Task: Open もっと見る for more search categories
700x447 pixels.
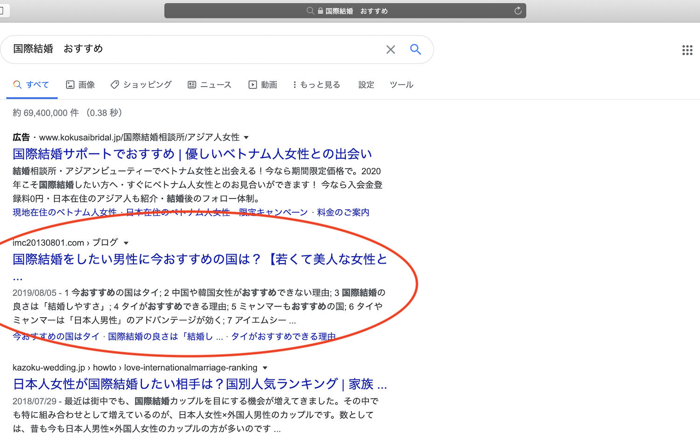Action: (x=316, y=84)
